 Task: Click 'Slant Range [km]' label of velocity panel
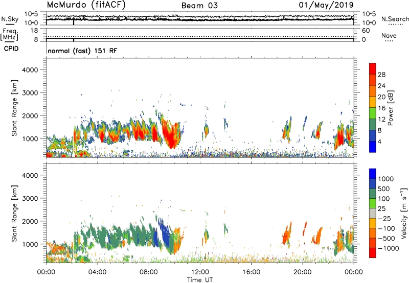coord(14,214)
